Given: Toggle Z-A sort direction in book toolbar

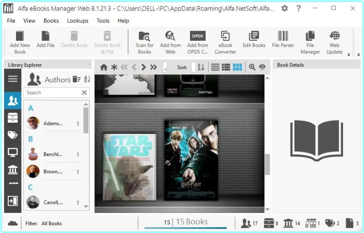Looking at the screenshot, I should click(201, 67).
